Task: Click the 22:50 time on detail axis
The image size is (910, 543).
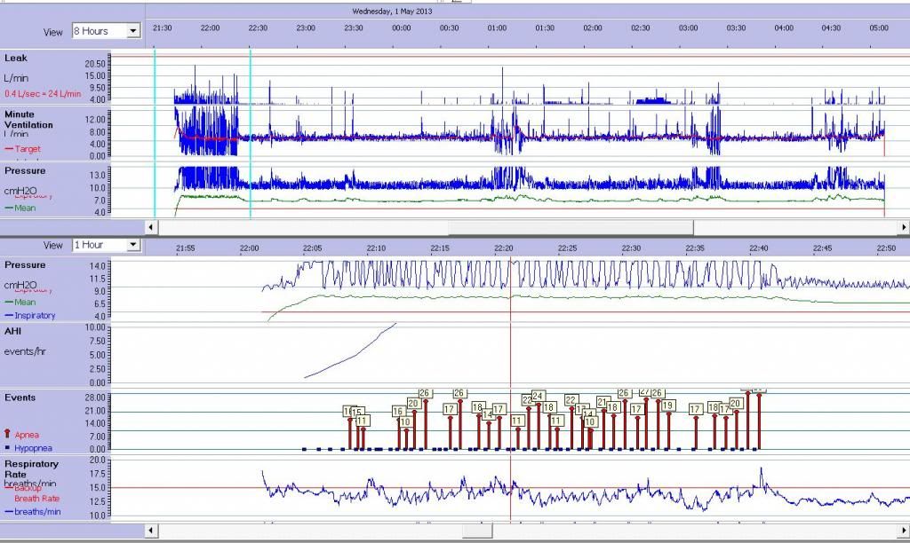Action: point(886,248)
